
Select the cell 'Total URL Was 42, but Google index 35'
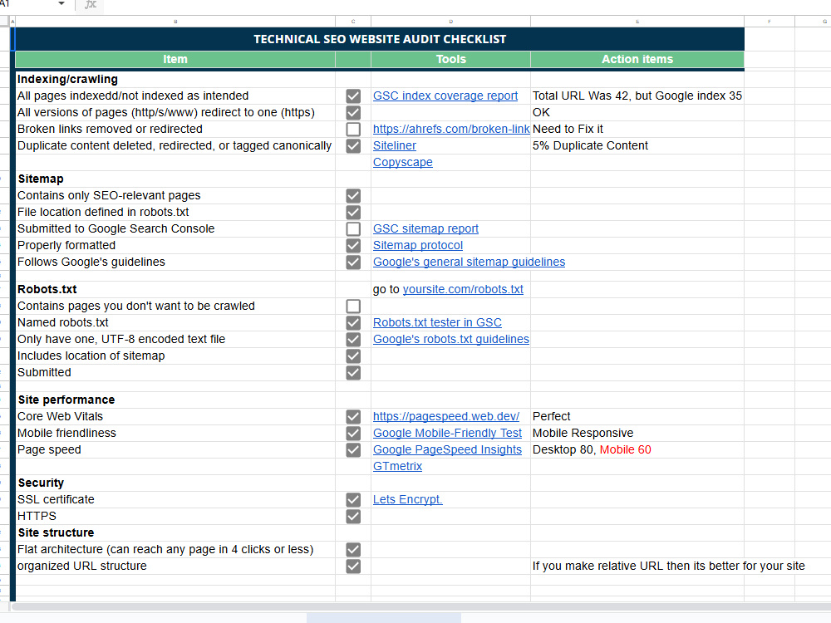(637, 96)
